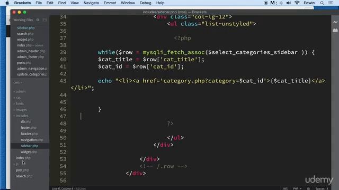Viewport: 339px width, 190px height.
Task: Click the Edwin user name in menu bar
Action: pos(309,3)
